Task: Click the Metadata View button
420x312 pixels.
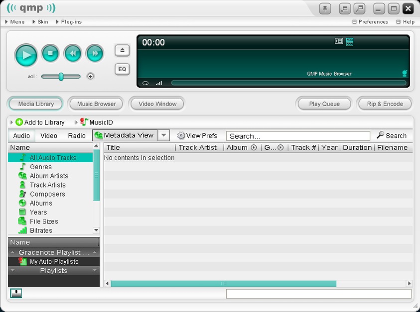Action: tap(125, 135)
